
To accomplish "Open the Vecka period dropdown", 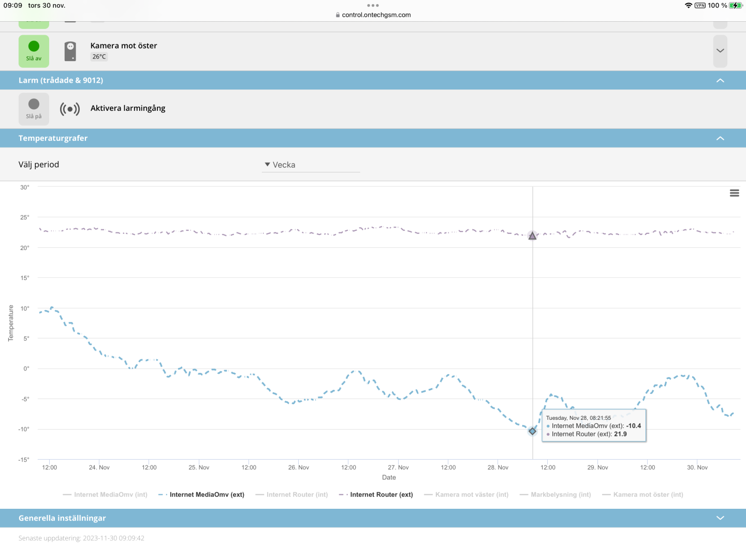I will [311, 165].
